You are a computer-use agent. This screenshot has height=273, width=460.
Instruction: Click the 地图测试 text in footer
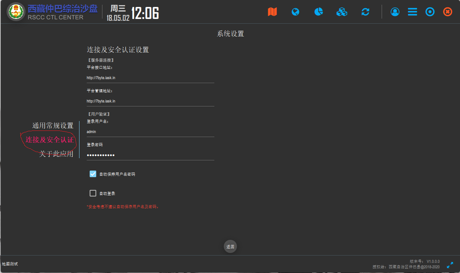tap(10, 264)
